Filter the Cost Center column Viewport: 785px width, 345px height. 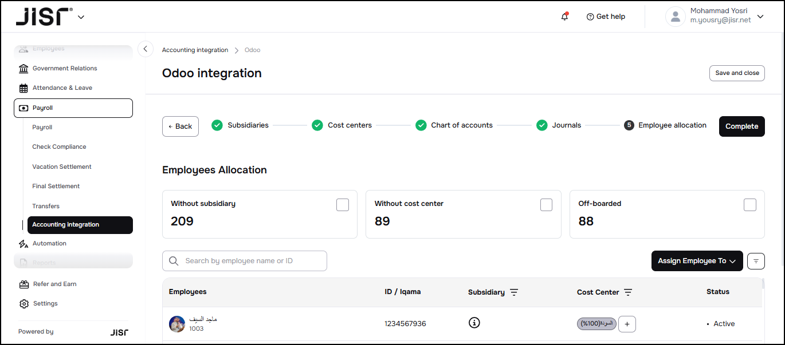point(628,292)
